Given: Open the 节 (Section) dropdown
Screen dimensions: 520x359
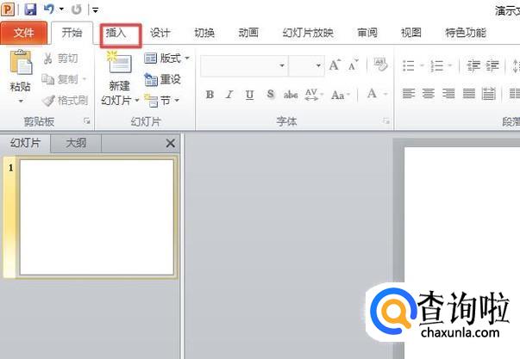Looking at the screenshot, I should (x=162, y=101).
